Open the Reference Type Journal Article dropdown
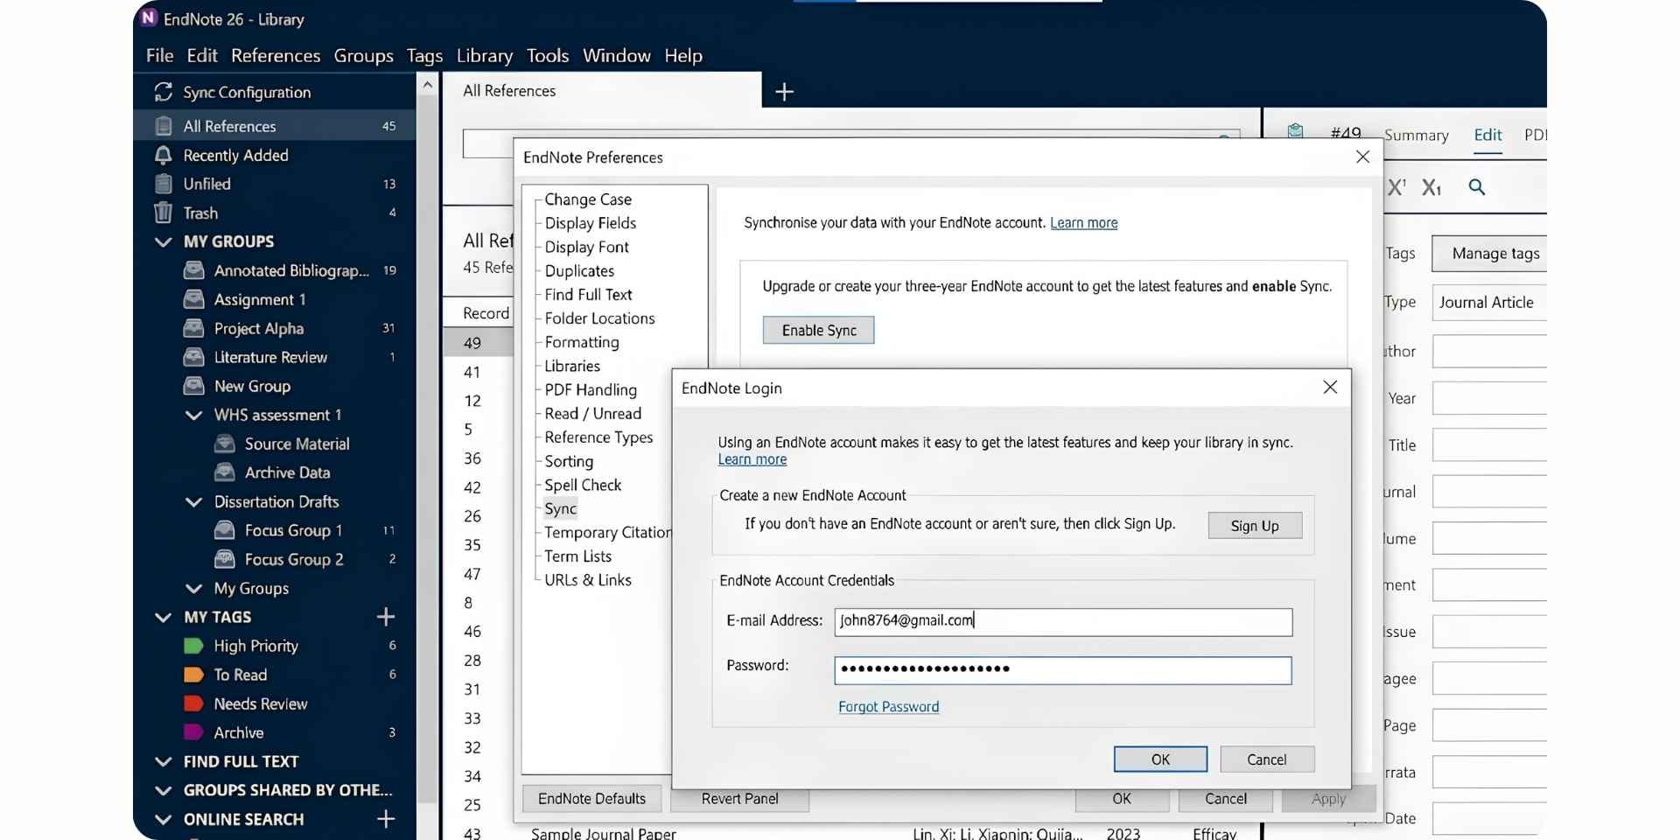Viewport: 1680px width, 840px height. tap(1489, 302)
